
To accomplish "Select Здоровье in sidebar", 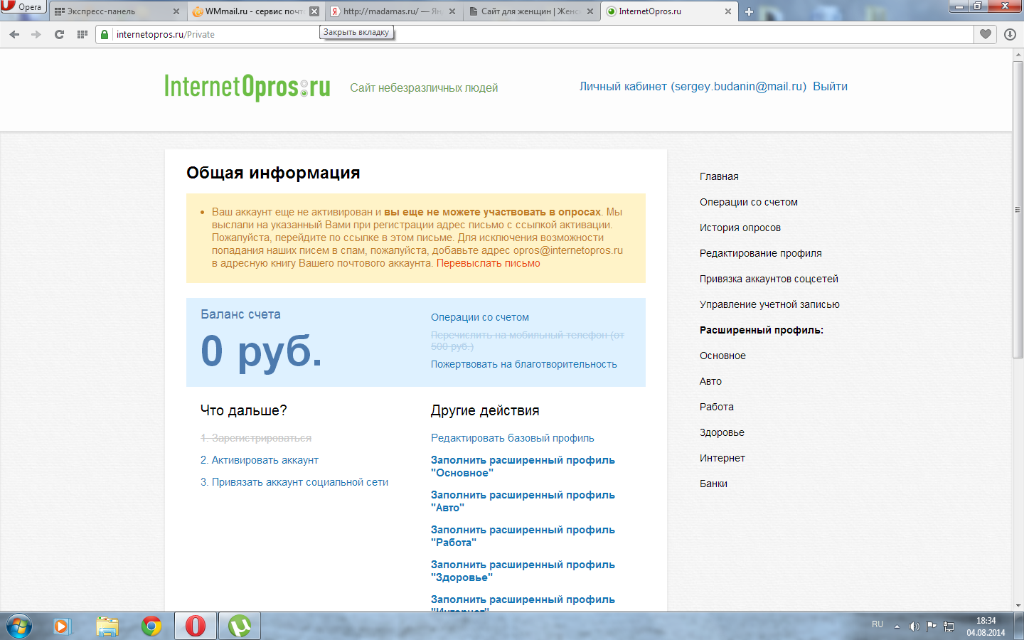I will click(722, 432).
